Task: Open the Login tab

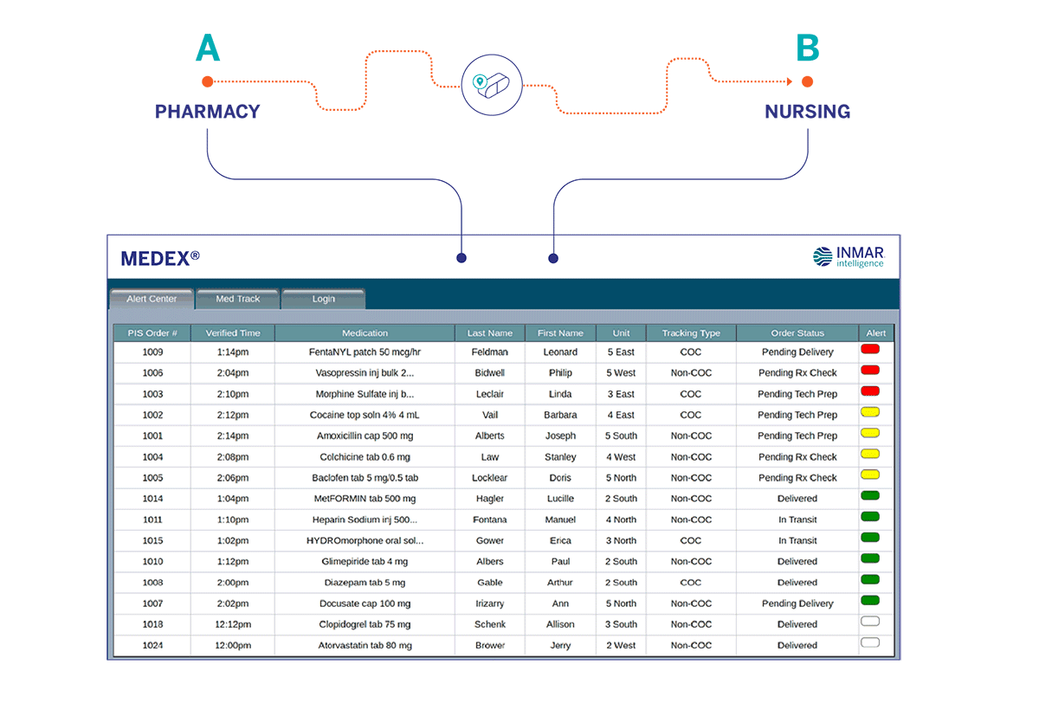Action: [323, 299]
